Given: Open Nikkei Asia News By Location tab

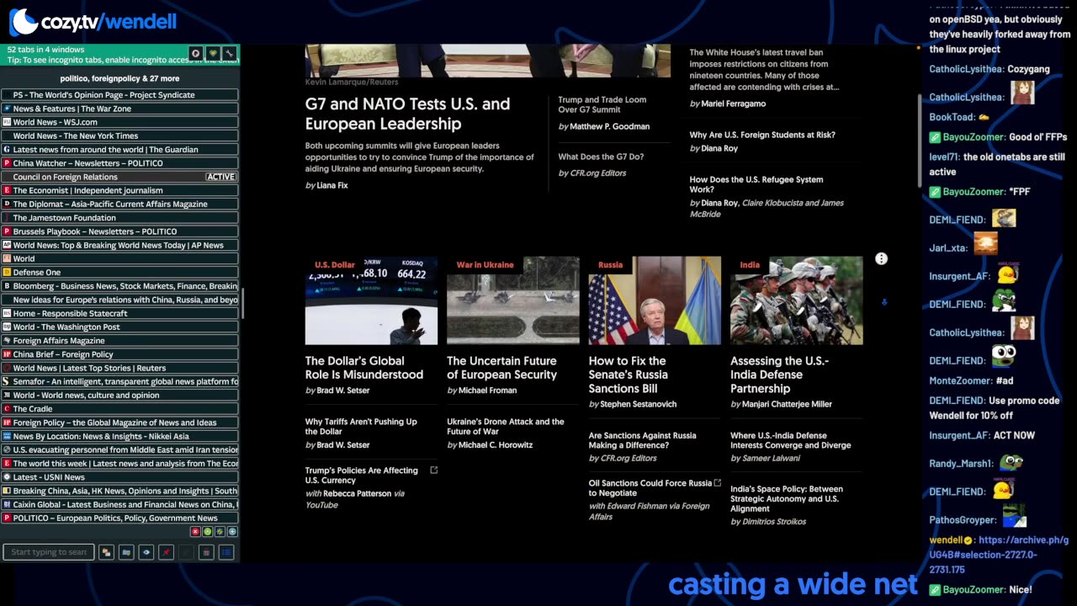Looking at the screenshot, I should click(x=119, y=436).
